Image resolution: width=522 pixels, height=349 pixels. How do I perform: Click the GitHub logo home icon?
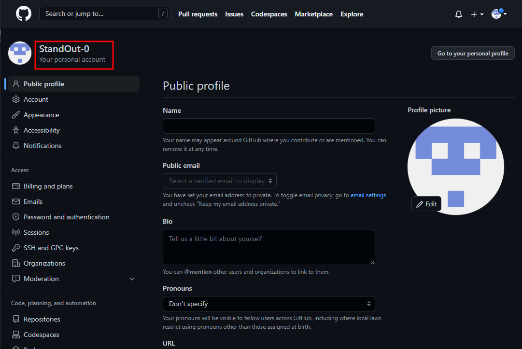pyautogui.click(x=24, y=14)
